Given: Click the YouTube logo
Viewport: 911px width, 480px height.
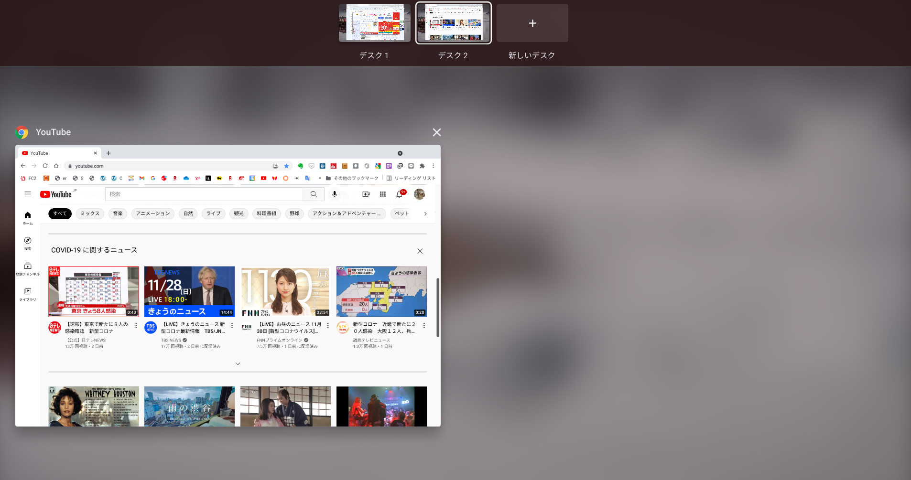Looking at the screenshot, I should [56, 194].
